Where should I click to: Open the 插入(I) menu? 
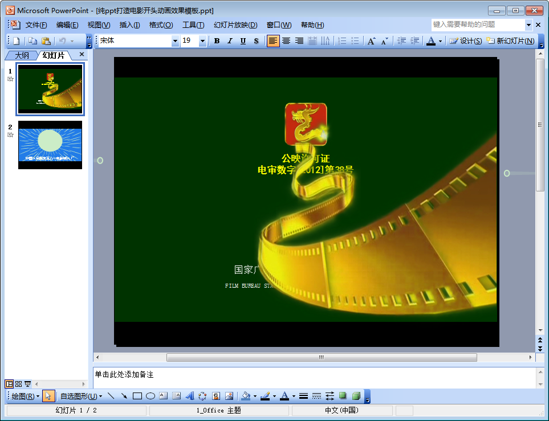tap(129, 25)
